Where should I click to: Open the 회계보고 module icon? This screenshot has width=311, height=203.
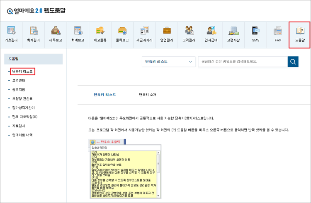click(x=78, y=31)
